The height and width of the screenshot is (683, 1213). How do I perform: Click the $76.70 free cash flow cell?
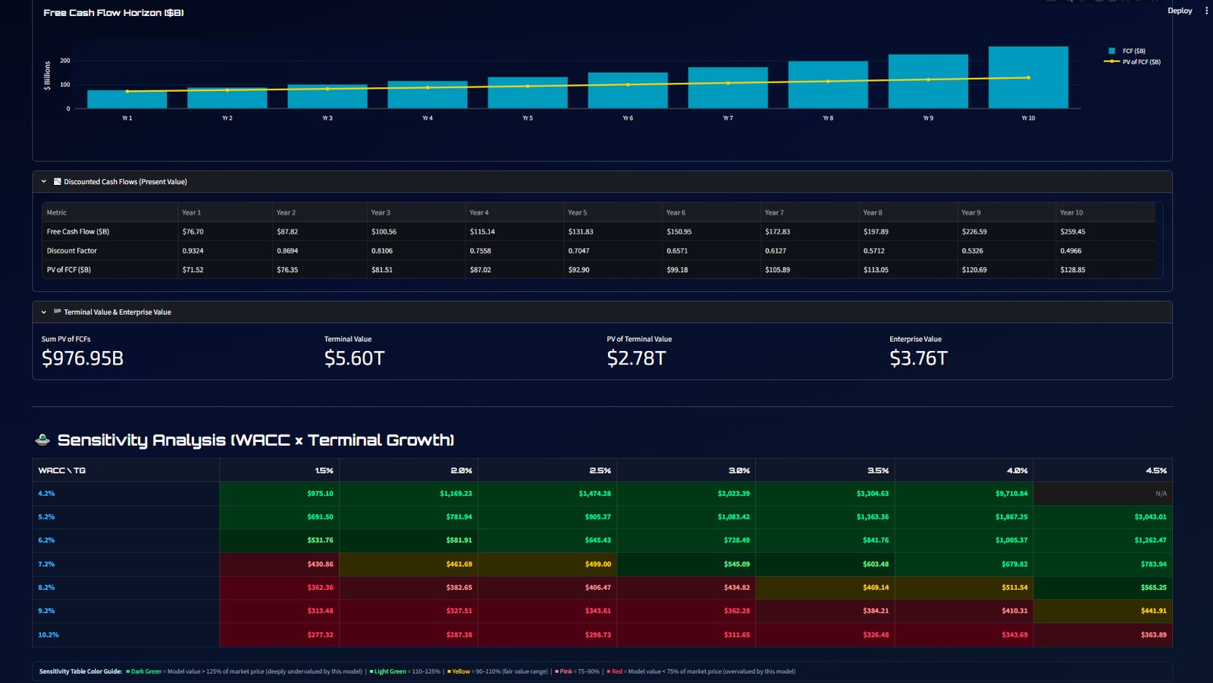pyautogui.click(x=225, y=232)
